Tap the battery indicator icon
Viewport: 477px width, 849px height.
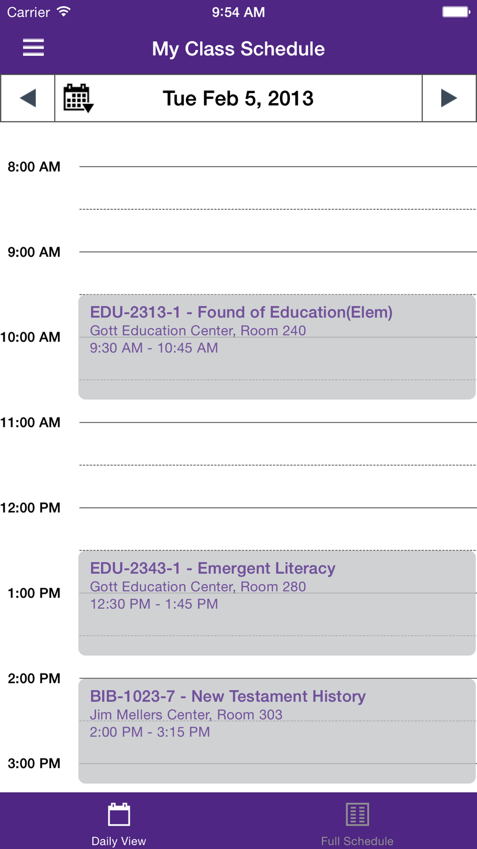click(x=456, y=12)
